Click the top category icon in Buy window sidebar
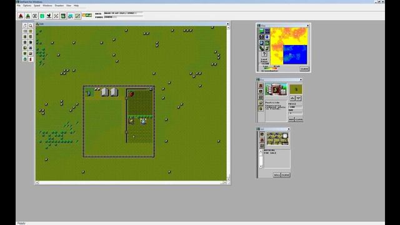 tap(261, 86)
